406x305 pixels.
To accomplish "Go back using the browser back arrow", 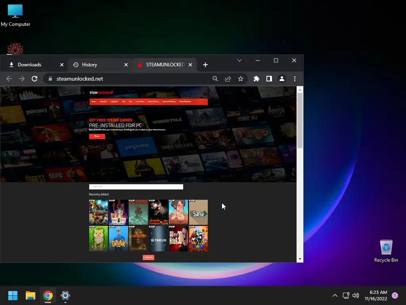I will coord(9,79).
